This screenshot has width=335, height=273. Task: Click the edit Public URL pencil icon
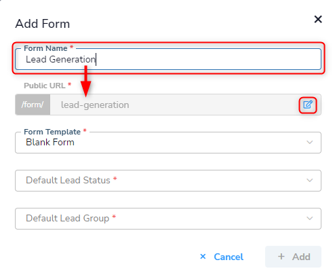308,105
